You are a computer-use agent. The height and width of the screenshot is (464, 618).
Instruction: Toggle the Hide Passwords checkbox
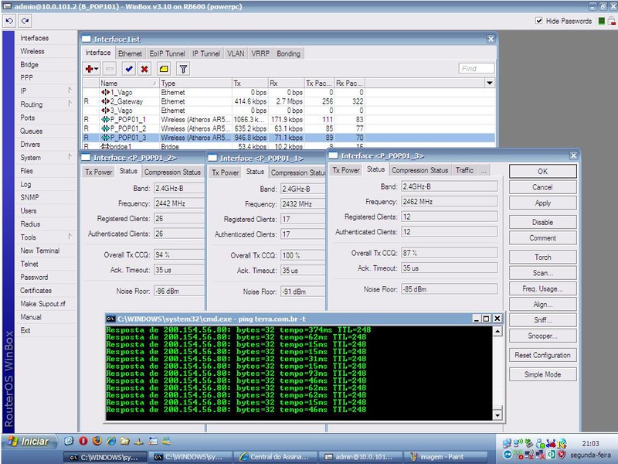coord(538,21)
